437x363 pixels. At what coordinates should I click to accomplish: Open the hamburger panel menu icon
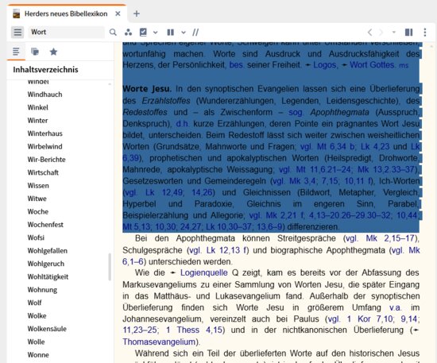pos(17,32)
